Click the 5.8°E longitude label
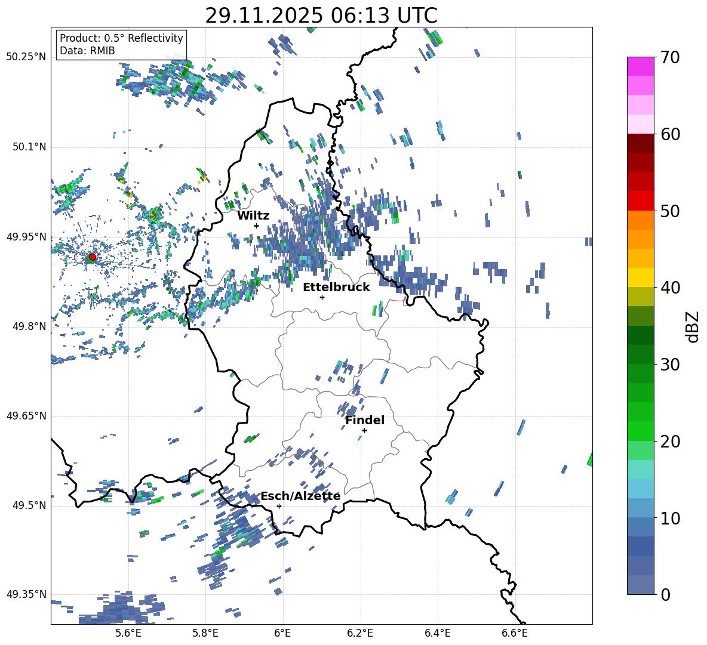This screenshot has height=645, width=707. tap(205, 633)
